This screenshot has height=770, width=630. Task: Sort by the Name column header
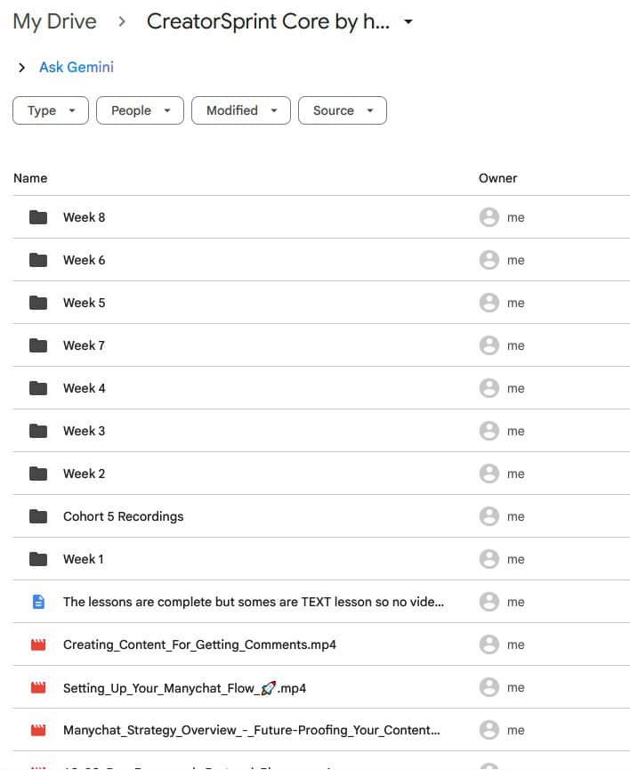pyautogui.click(x=30, y=178)
